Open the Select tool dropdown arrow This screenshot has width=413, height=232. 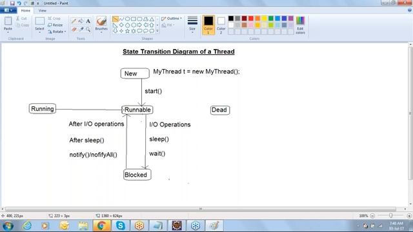coord(40,32)
